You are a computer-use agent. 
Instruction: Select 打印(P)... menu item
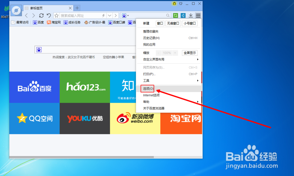point(169,74)
